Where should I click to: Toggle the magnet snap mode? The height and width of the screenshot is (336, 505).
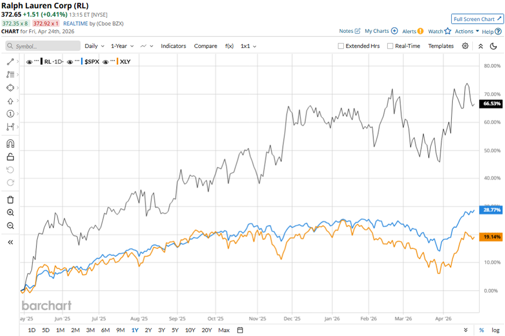(x=10, y=144)
